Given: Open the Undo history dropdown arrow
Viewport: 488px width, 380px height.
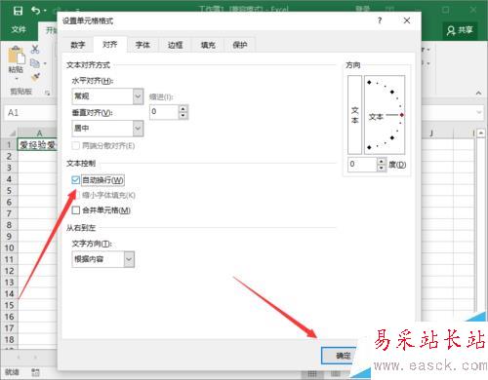Looking at the screenshot, I should coord(45,11).
